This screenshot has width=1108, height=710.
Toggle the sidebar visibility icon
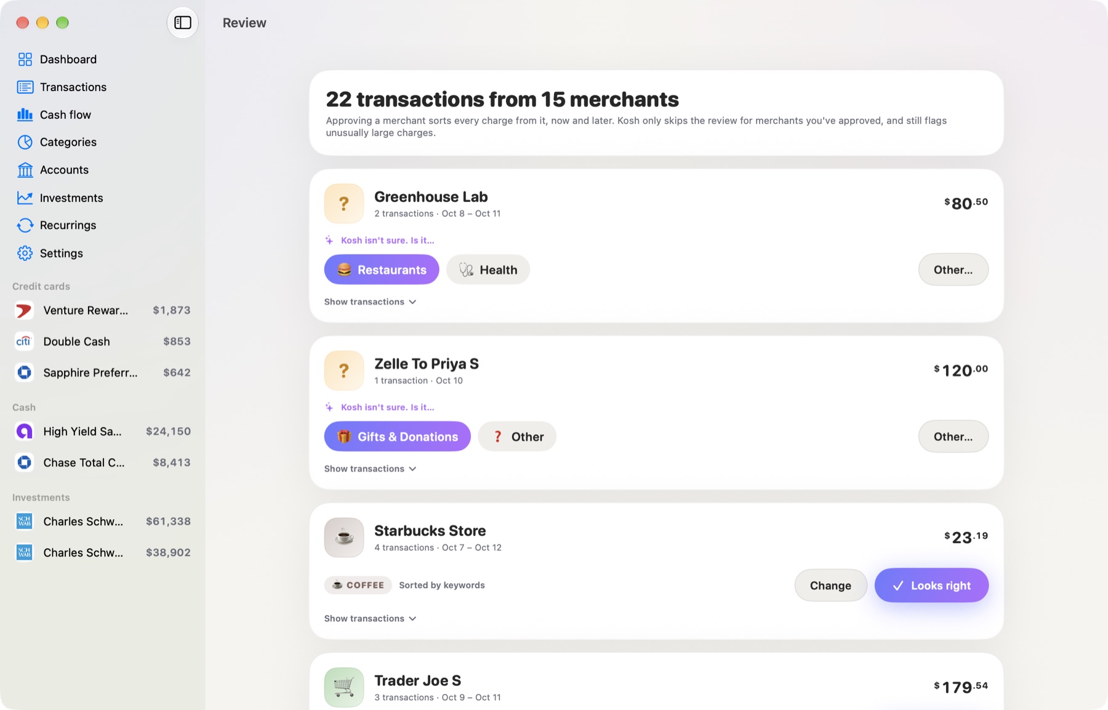coord(183,23)
